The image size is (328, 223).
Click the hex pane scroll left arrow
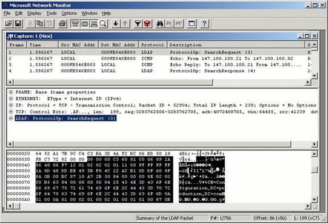[10, 206]
